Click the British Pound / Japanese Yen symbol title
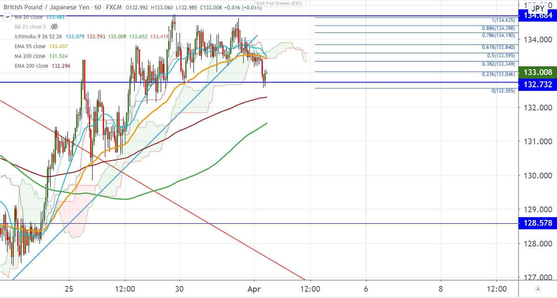 click(46, 7)
